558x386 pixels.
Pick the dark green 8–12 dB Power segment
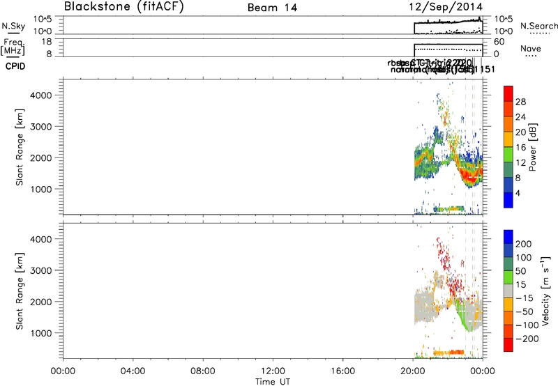(x=508, y=170)
